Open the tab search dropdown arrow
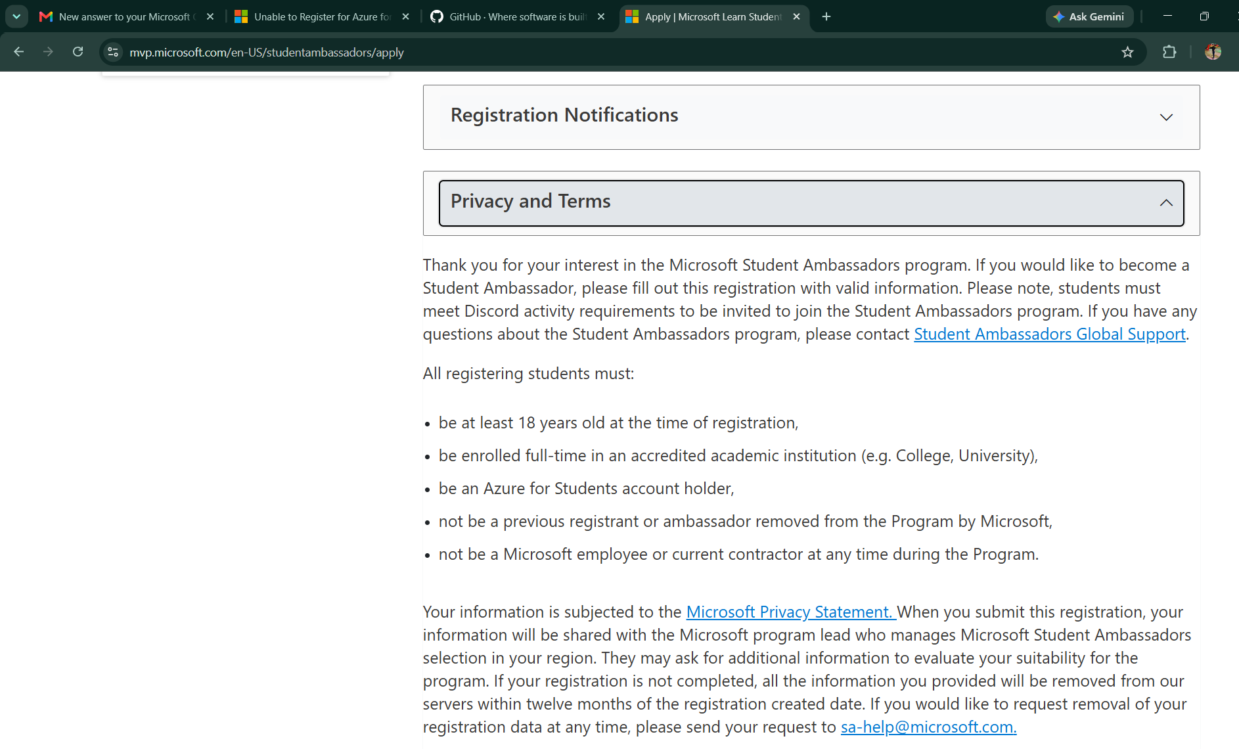Viewport: 1239px width, 749px height. [x=16, y=16]
